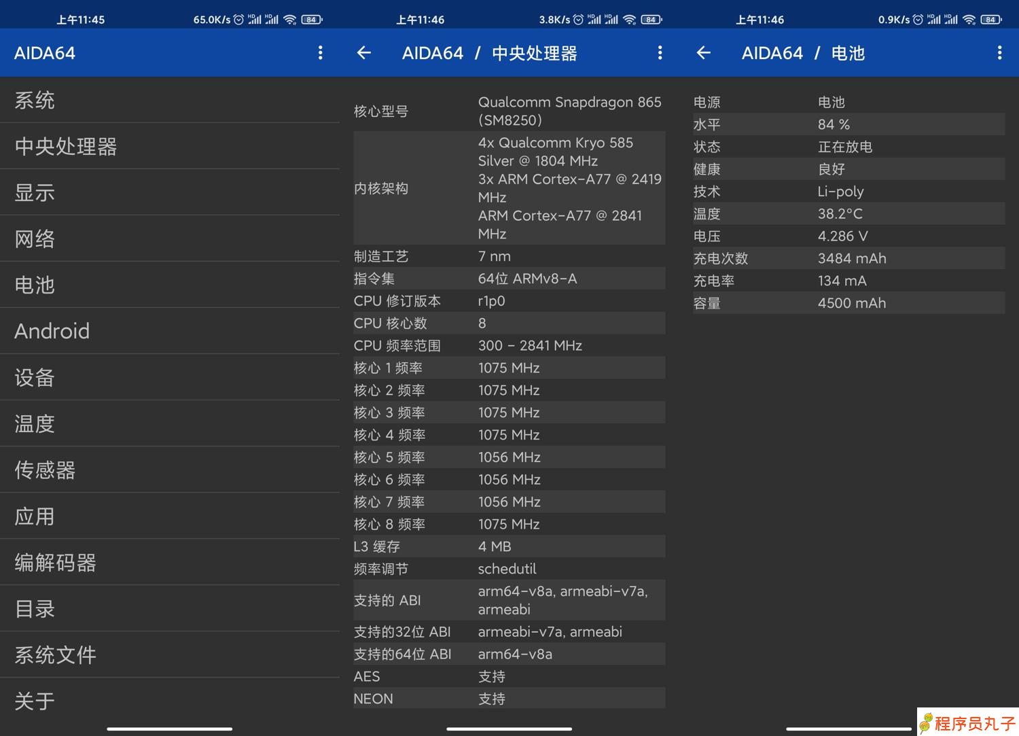Select 38.2°C battery temperature value

pos(840,213)
